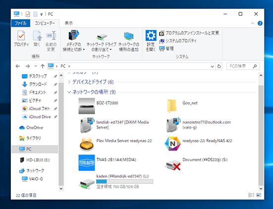Collapse Network locations (ネットワークの場所) group
The image size is (273, 209).
tap(69, 92)
